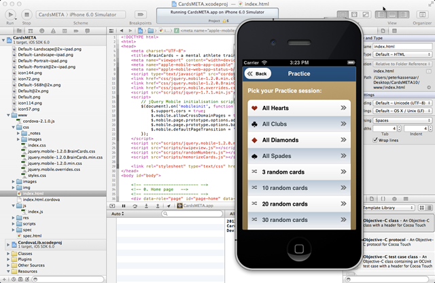The width and height of the screenshot is (435, 283).
Task: Select icon144.png in navigator
Action: pyautogui.click(x=30, y=73)
